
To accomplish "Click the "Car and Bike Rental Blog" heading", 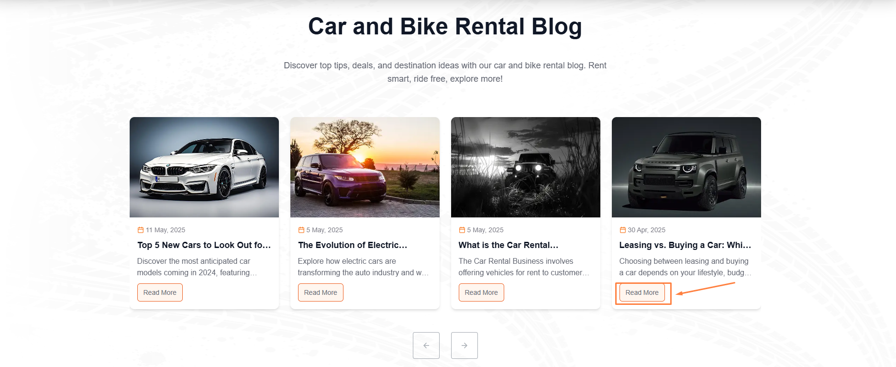I will point(445,27).
